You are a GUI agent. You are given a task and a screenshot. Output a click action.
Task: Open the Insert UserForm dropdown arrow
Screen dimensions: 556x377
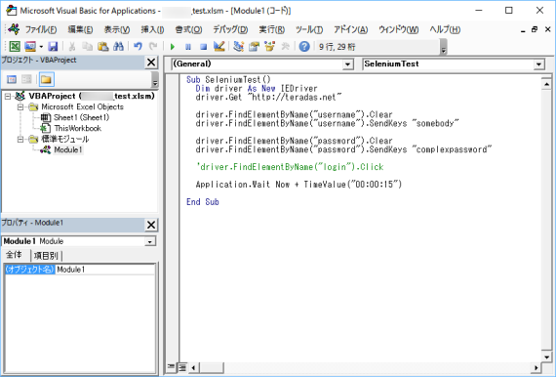(x=41, y=47)
